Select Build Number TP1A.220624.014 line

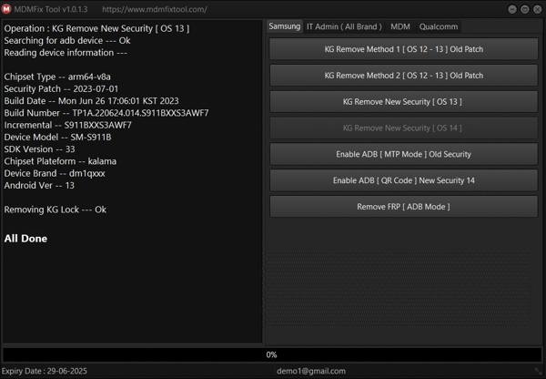tap(106, 113)
